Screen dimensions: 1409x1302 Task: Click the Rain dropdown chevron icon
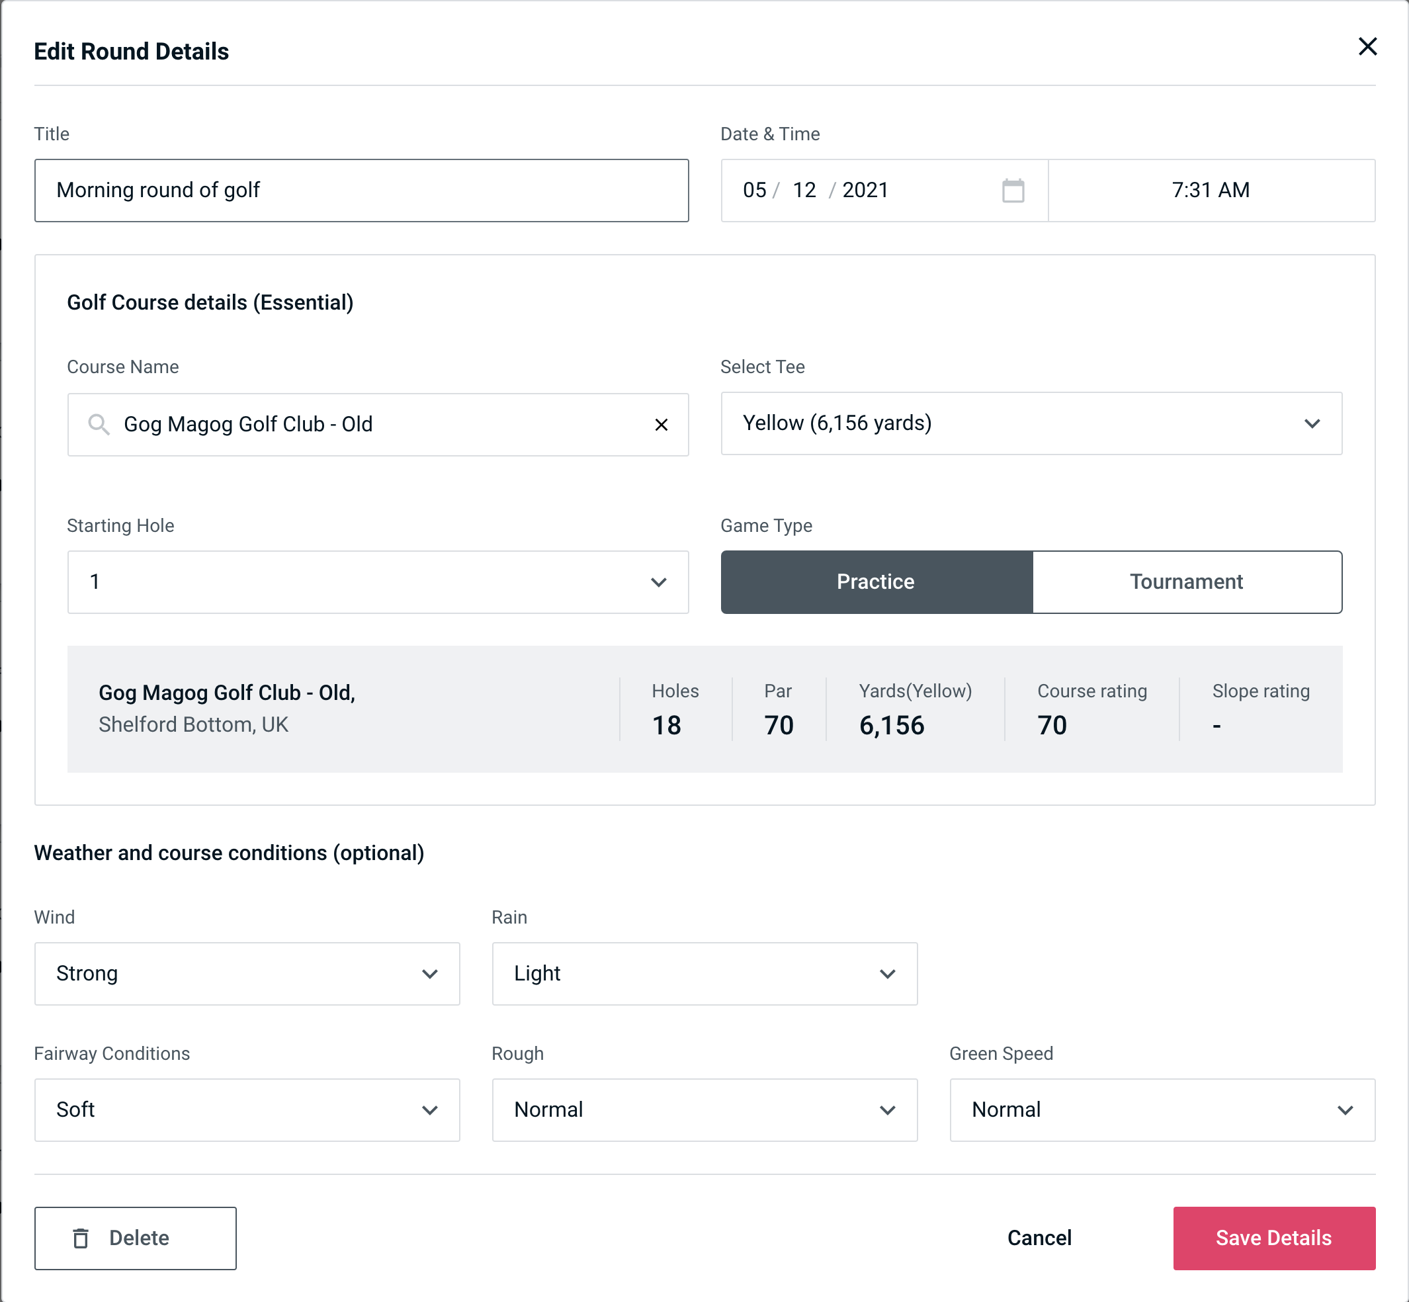click(888, 973)
